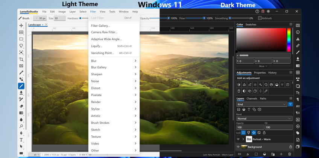Image resolution: width=319 pixels, height=158 pixels.
Task: Open the Histogram panel icon
Action: (298, 39)
